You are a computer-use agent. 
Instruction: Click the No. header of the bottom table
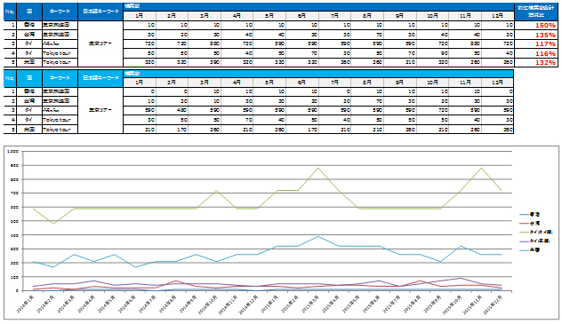tap(10, 78)
